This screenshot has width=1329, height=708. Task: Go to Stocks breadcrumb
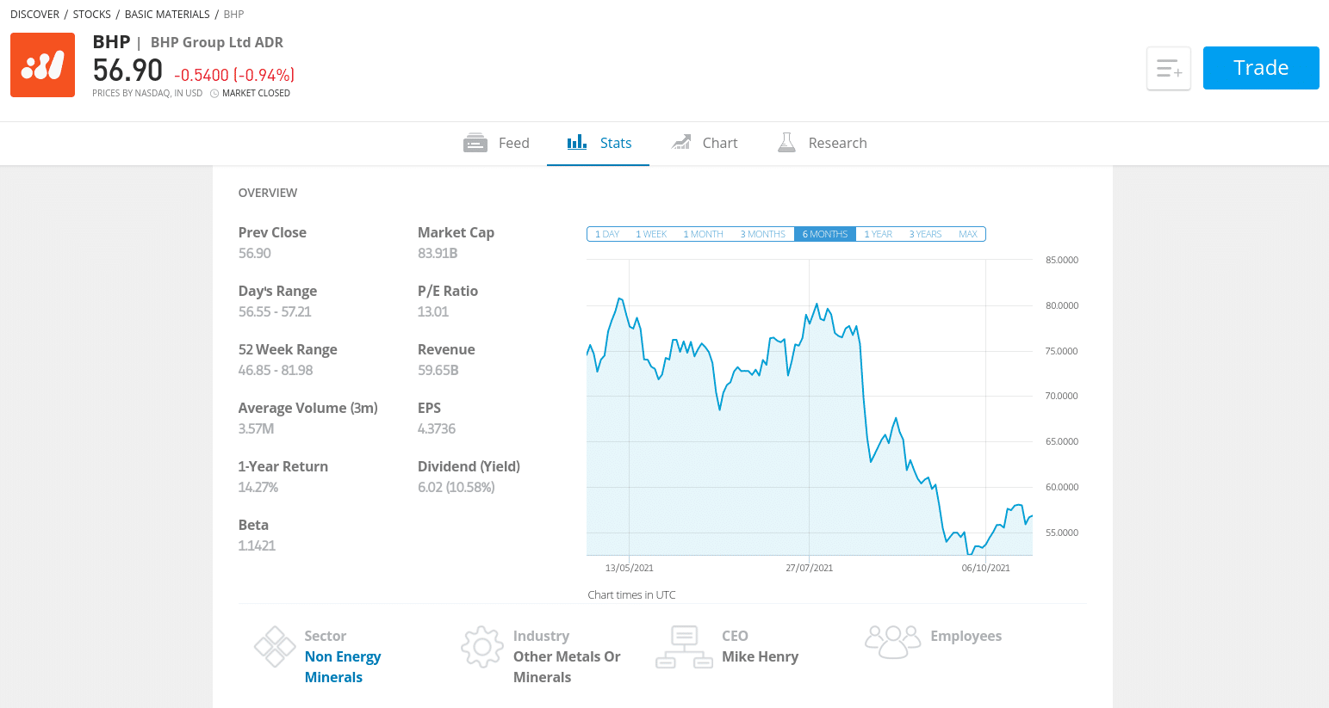pyautogui.click(x=92, y=15)
